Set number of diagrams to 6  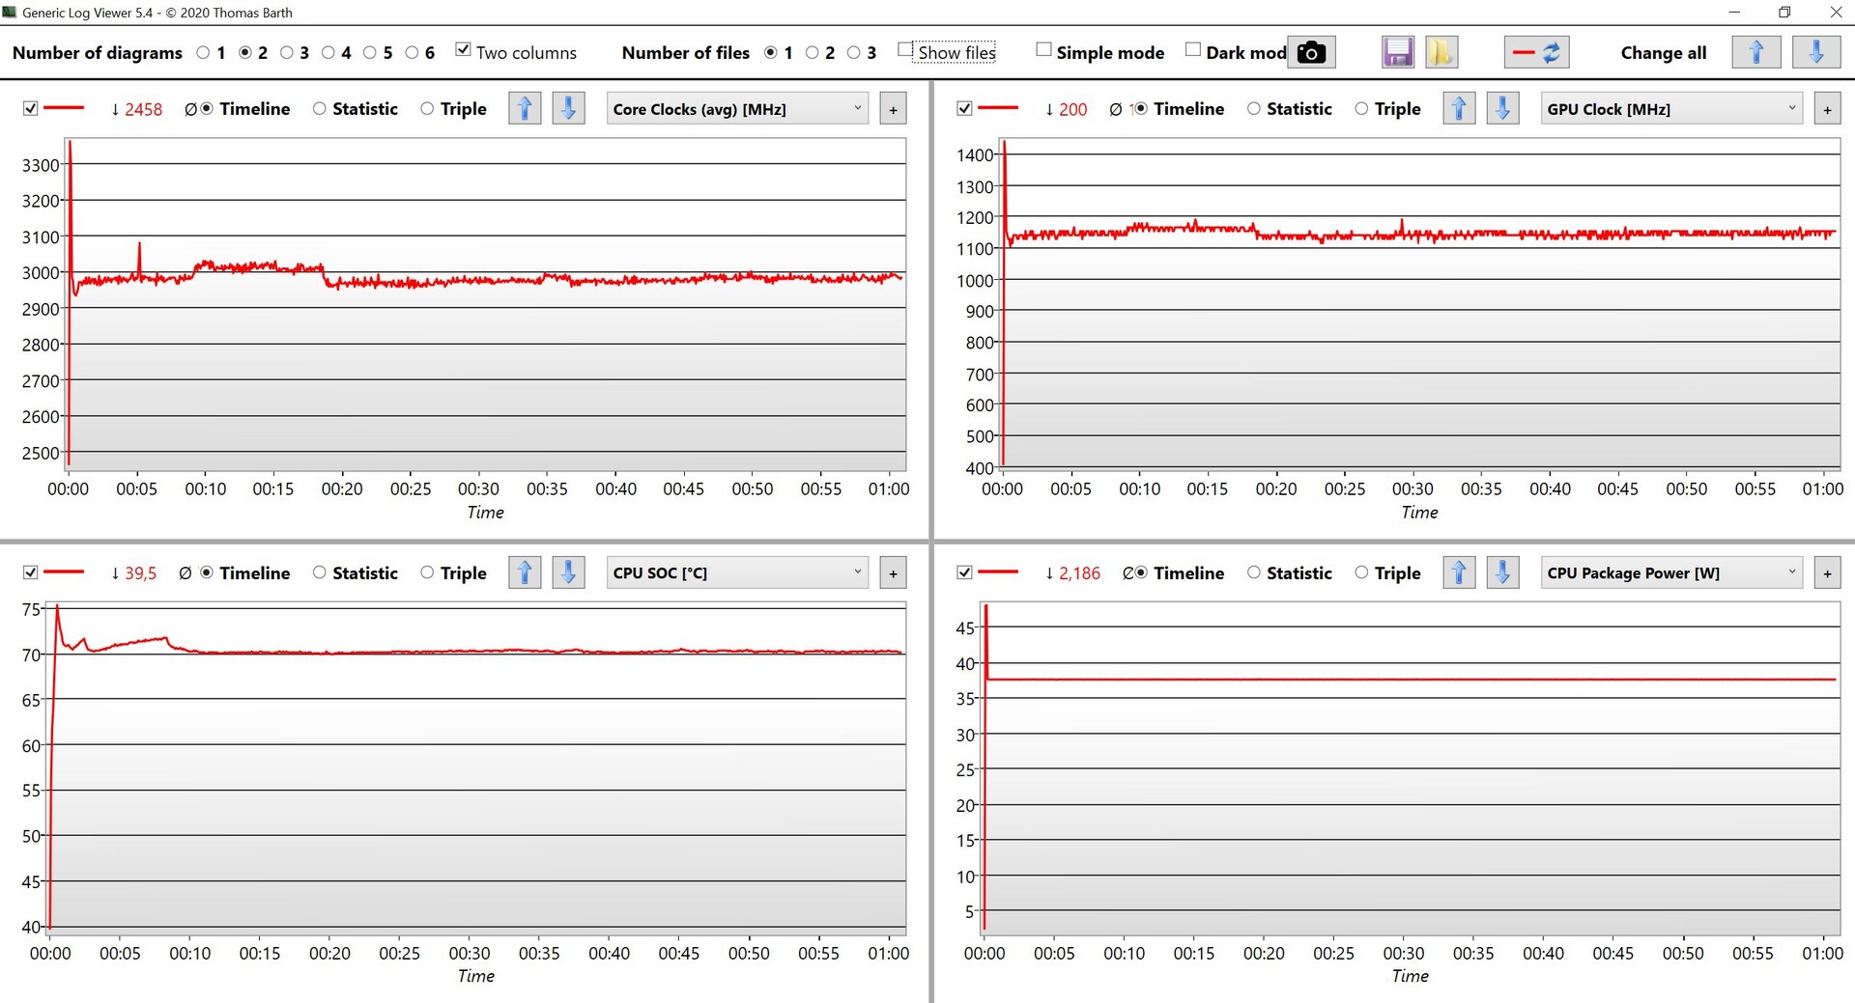(x=413, y=52)
